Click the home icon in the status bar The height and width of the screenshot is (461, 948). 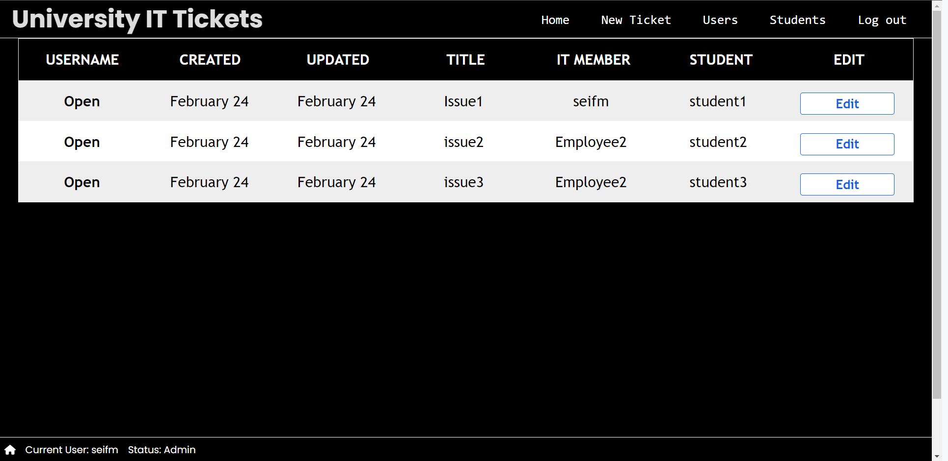click(9, 449)
